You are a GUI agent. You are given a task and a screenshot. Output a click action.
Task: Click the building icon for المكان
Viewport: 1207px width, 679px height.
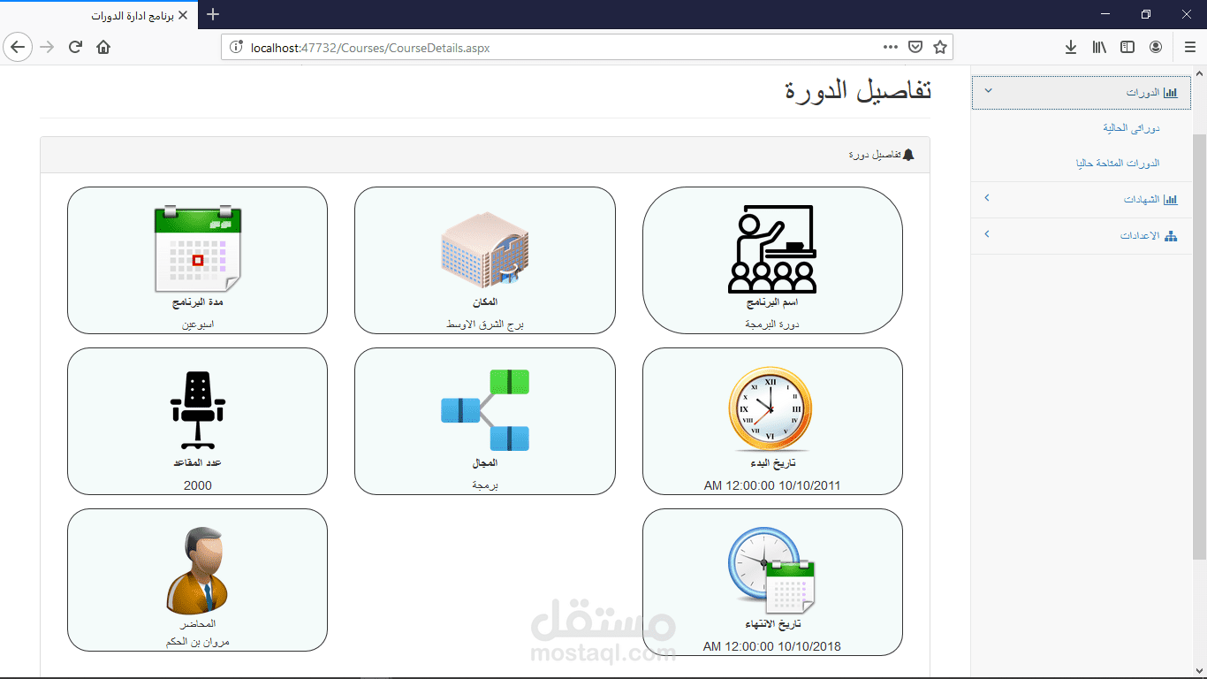pos(484,250)
